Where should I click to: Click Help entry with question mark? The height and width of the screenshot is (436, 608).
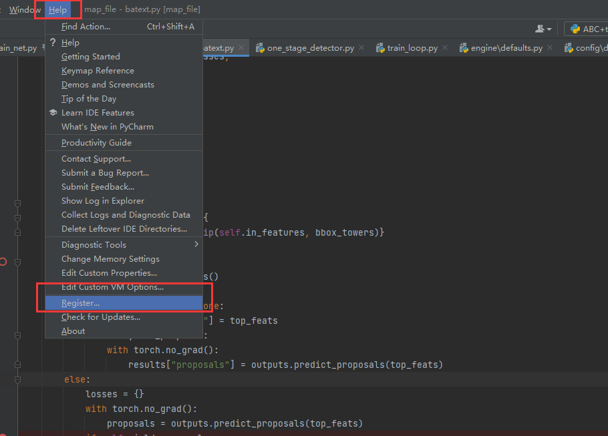[x=124, y=43]
